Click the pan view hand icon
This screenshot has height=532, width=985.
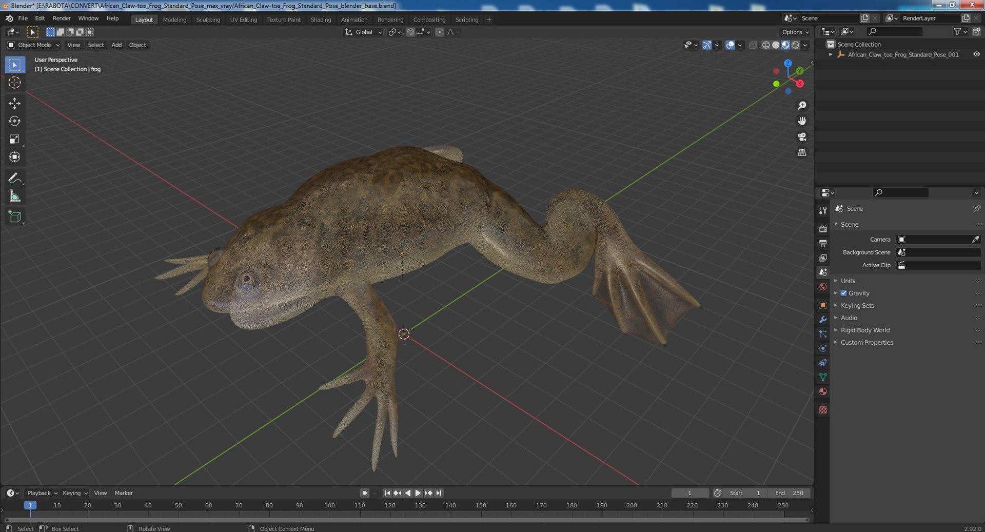coord(802,121)
